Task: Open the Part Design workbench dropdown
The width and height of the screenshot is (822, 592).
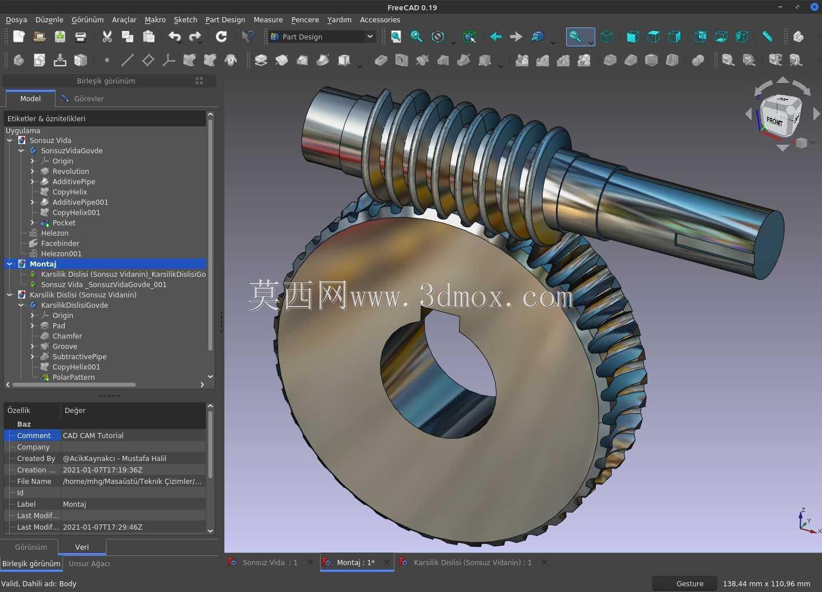Action: (x=322, y=37)
